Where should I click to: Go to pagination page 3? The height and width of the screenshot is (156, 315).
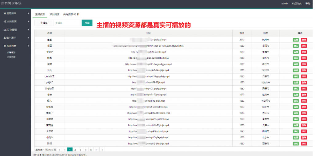pos(80,150)
